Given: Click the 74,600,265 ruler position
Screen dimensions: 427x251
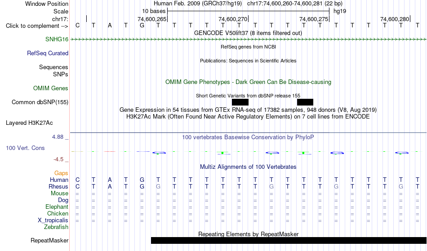Looking at the screenshot, I should [151, 19].
